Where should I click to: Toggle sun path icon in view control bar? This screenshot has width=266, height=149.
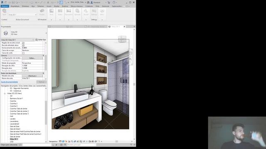point(66,142)
